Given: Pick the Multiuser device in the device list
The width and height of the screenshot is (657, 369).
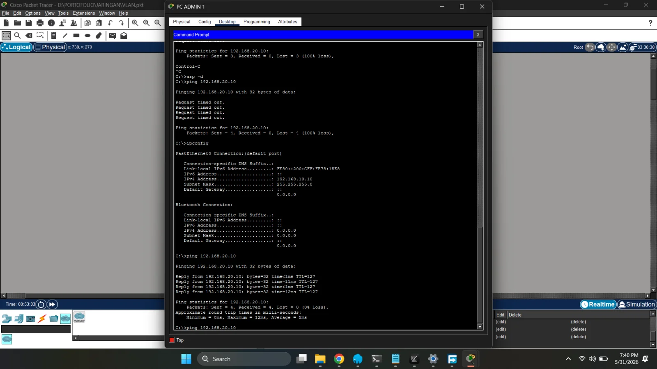Looking at the screenshot, I should pyautogui.click(x=79, y=317).
